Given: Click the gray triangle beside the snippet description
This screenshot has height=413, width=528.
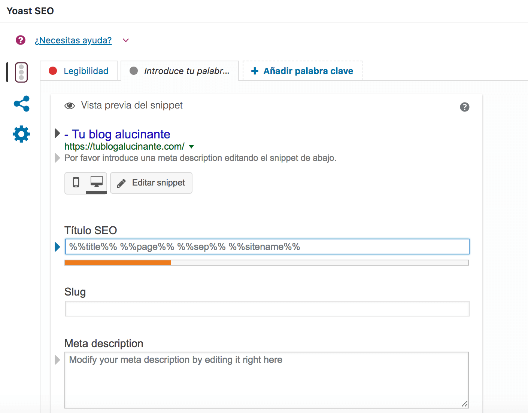Looking at the screenshot, I should [x=57, y=158].
